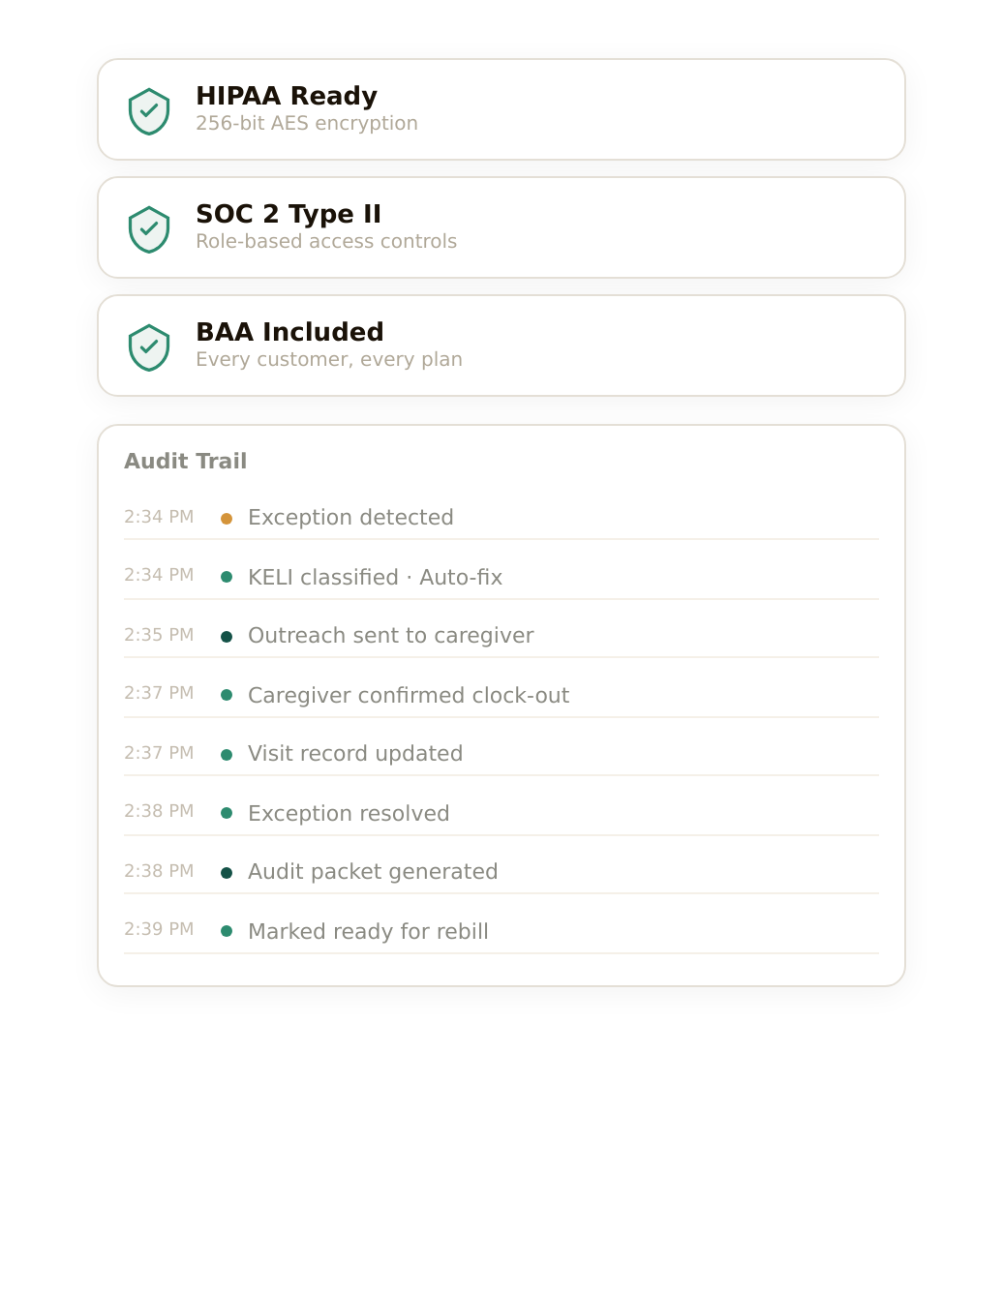The width and height of the screenshot is (1003, 1293).
Task: Click the status dot beside Marked ready for rebill
Action: tap(227, 931)
